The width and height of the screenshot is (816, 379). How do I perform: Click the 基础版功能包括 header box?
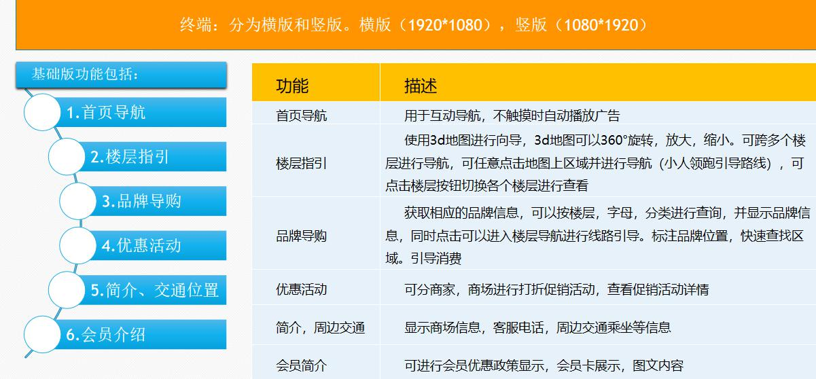click(x=120, y=75)
